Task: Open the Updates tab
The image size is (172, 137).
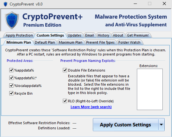Action: pos(74,35)
